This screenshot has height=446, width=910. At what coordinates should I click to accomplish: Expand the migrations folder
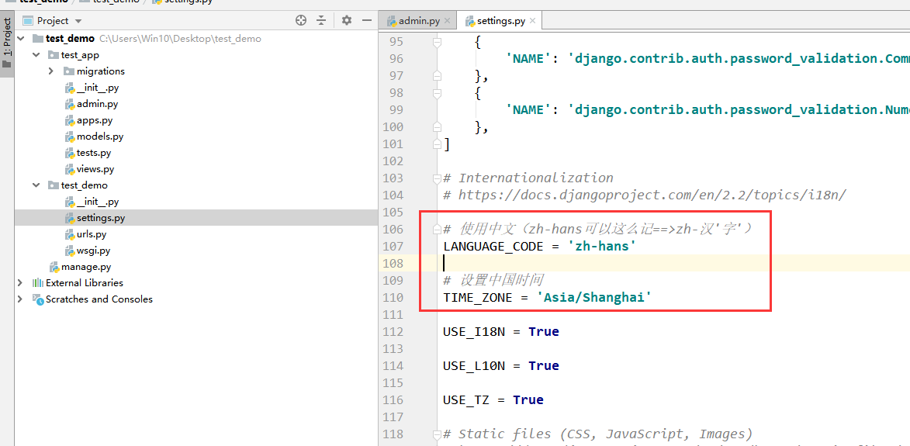pyautogui.click(x=51, y=71)
